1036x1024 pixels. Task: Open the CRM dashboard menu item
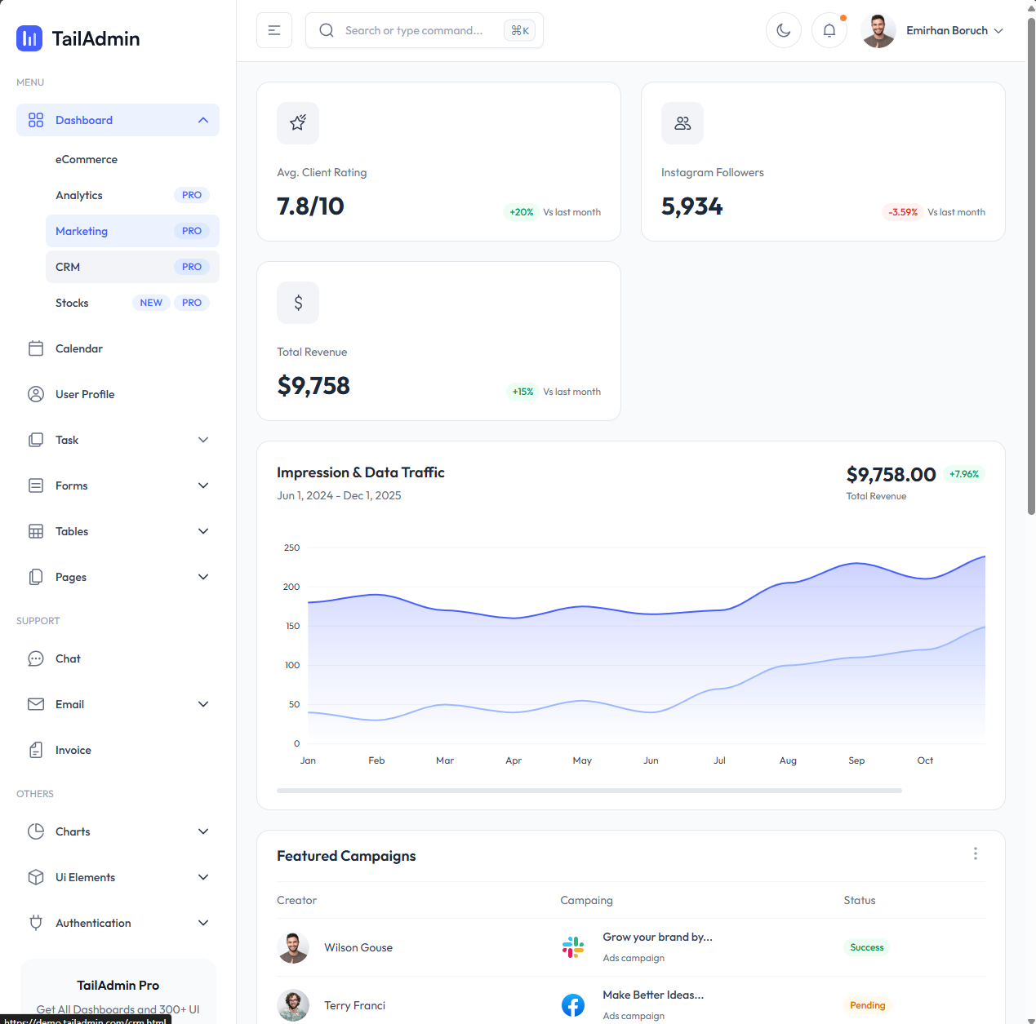68,267
